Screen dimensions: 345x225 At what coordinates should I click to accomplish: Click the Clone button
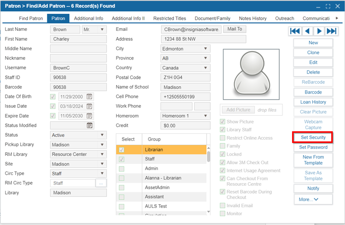click(x=313, y=53)
